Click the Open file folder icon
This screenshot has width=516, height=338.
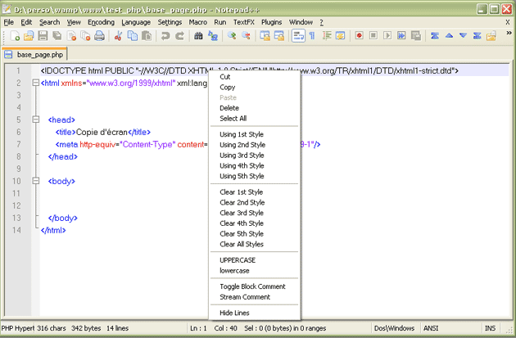29,36
